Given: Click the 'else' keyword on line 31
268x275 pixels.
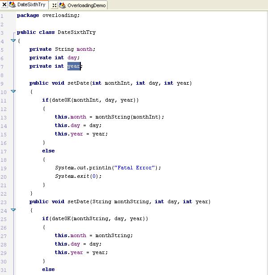Looking at the screenshot, I should point(48,269).
